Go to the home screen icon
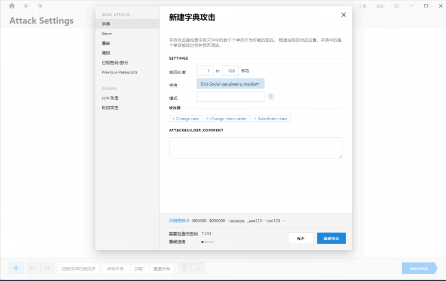This screenshot has width=446, height=281. [x=12, y=6]
